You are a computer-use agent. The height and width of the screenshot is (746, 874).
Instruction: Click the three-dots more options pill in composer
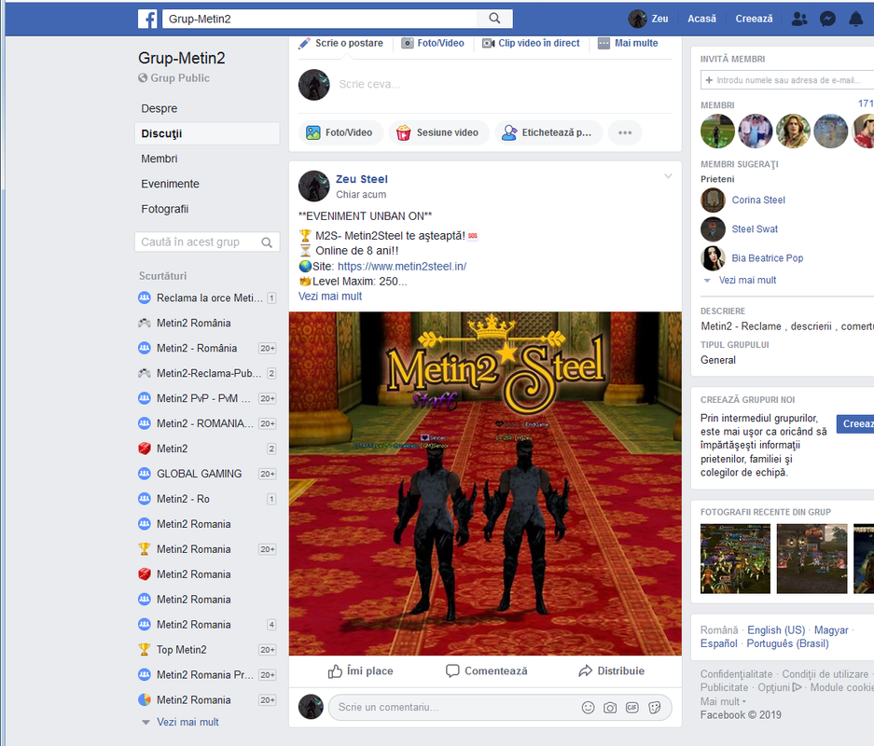click(625, 132)
